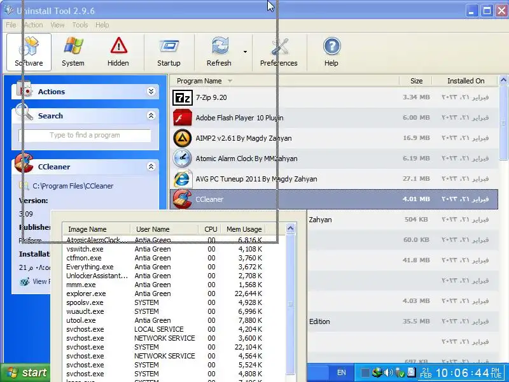Select mmm.exe process row
This screenshot has height=382, width=509.
tap(164, 285)
